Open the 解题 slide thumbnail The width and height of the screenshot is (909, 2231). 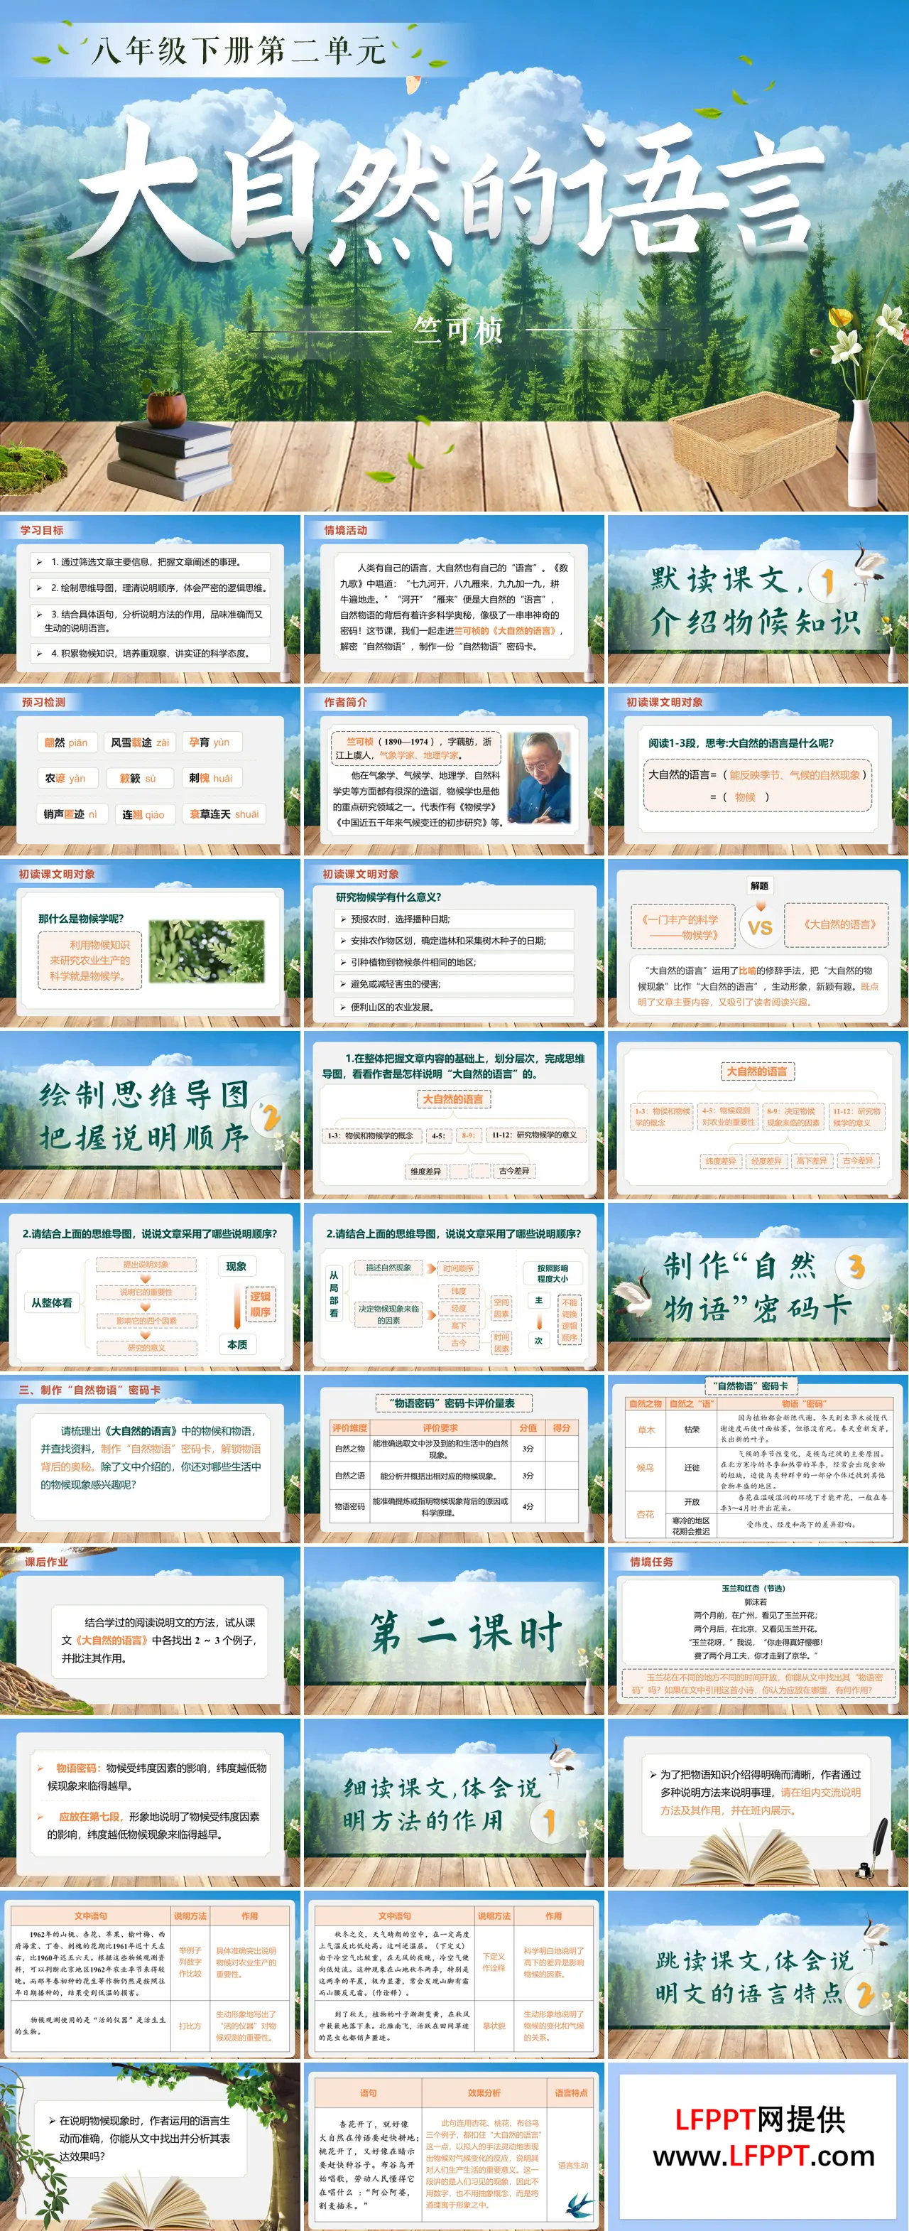click(x=758, y=943)
